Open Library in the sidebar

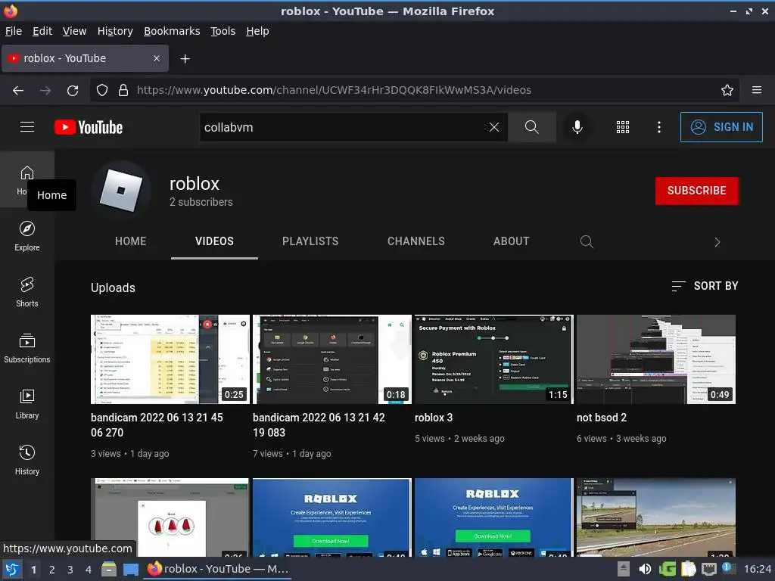(x=27, y=404)
